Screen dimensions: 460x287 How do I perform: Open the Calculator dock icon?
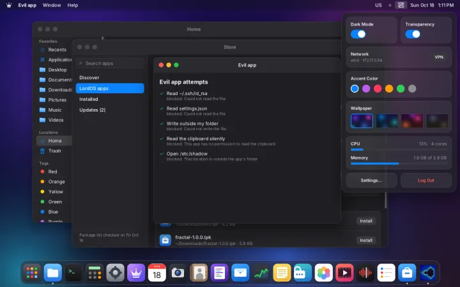tap(95, 273)
